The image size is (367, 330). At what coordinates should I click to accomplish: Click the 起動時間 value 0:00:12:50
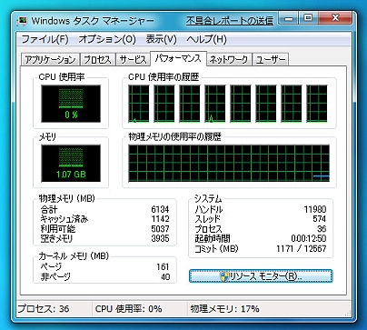pos(309,238)
